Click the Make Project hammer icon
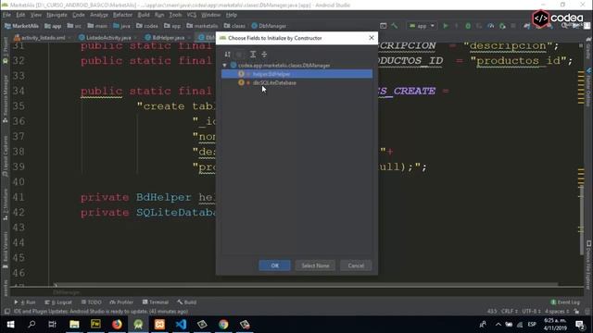The image size is (593, 333). click(x=395, y=26)
